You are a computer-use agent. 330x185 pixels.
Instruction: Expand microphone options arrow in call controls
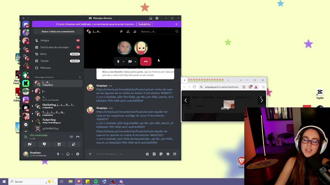pos(123,62)
